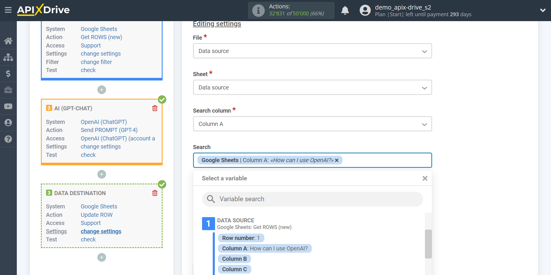The height and width of the screenshot is (275, 551).
Task: Click Editing settings heading
Action: [217, 24]
